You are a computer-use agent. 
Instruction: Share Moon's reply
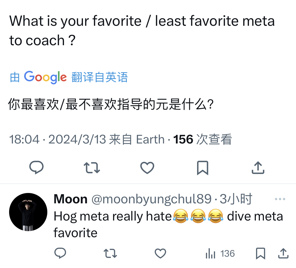coord(283,253)
